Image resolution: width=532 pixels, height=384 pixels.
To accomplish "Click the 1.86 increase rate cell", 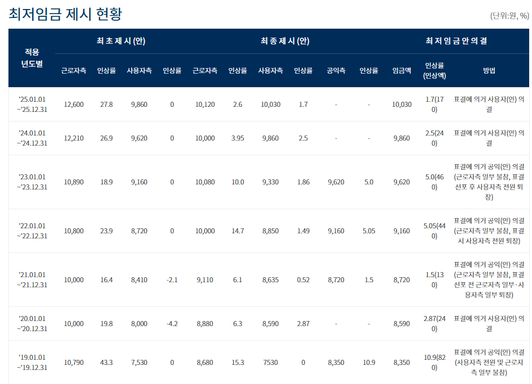I will coord(303,182).
